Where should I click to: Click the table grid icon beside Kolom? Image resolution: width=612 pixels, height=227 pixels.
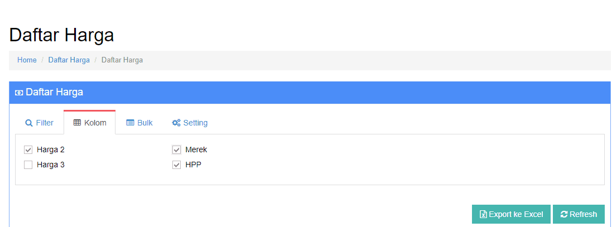pyautogui.click(x=78, y=123)
